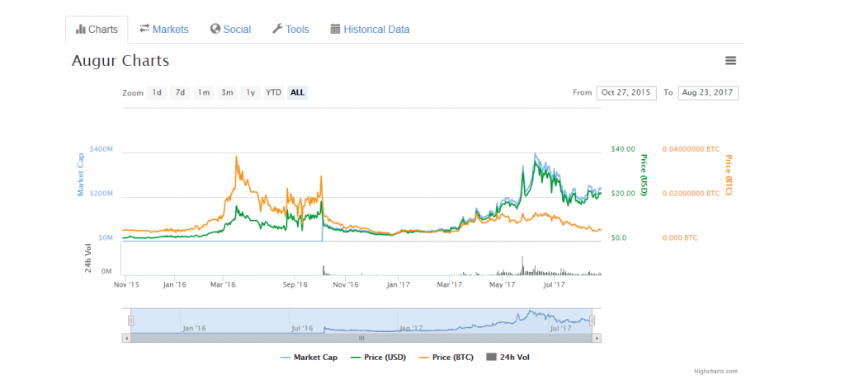Set zoom to 1y
Viewport: 845px width, 384px height.
tap(251, 92)
